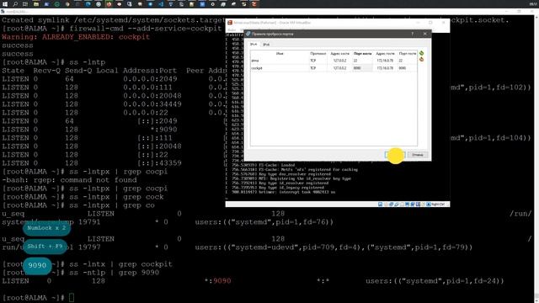Click guest IP 172.16.0.78 in cockpit row
The width and height of the screenshot is (539, 303).
click(385, 68)
